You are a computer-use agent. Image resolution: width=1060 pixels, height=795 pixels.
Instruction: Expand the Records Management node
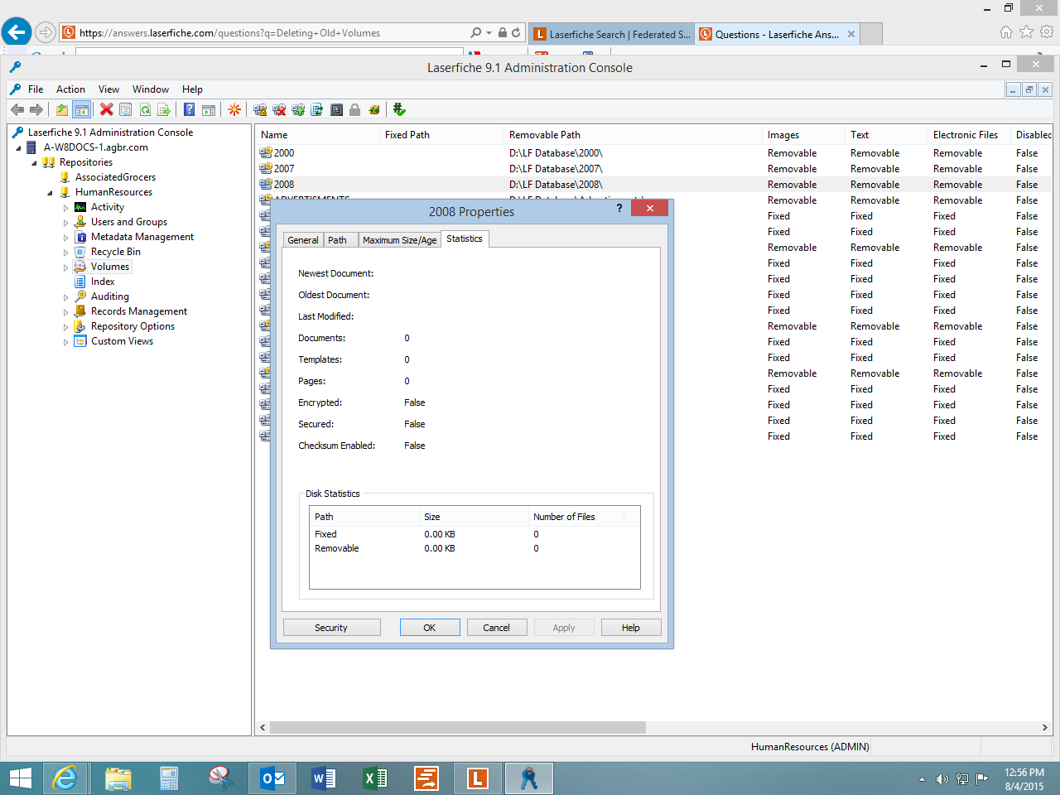[x=66, y=311]
